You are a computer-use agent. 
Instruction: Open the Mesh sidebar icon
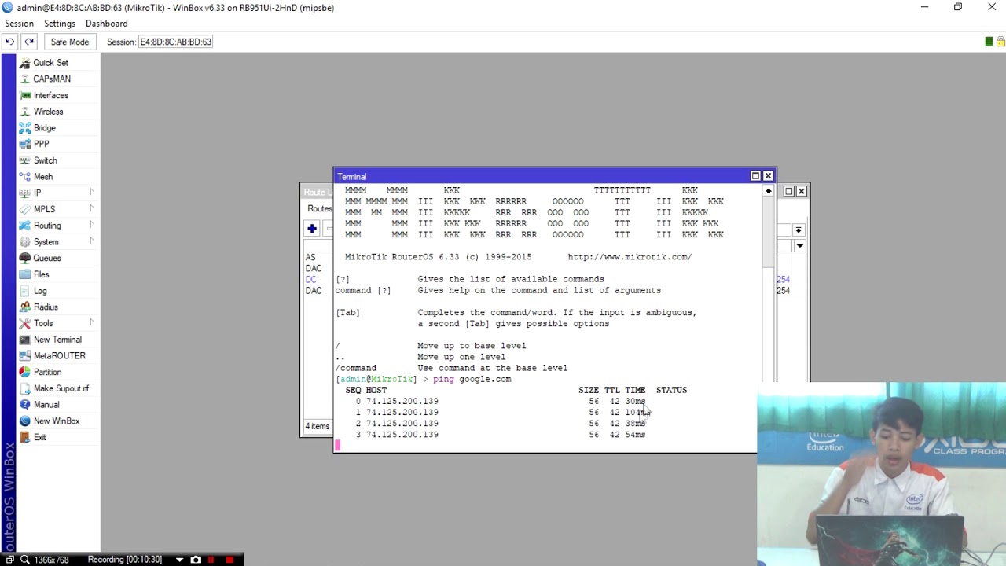(x=24, y=177)
